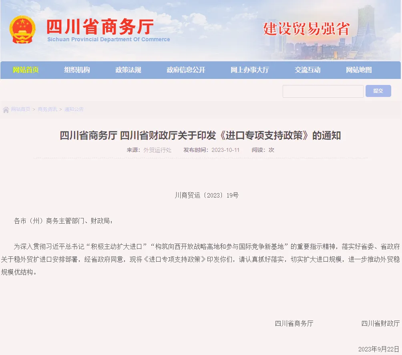
Task: Click the home icon in breadcrumb
Action: 6,110
